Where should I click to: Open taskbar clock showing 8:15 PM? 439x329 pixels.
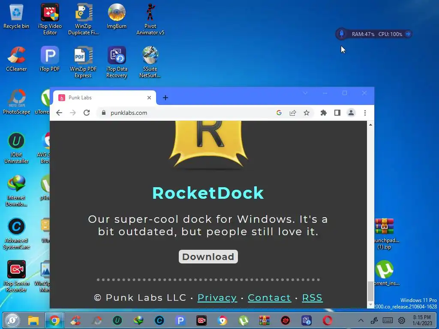[423, 320]
